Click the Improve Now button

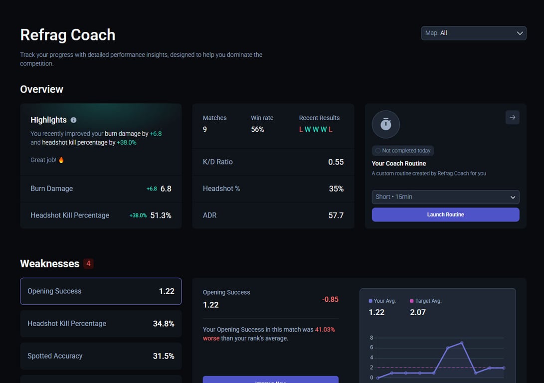click(x=271, y=380)
